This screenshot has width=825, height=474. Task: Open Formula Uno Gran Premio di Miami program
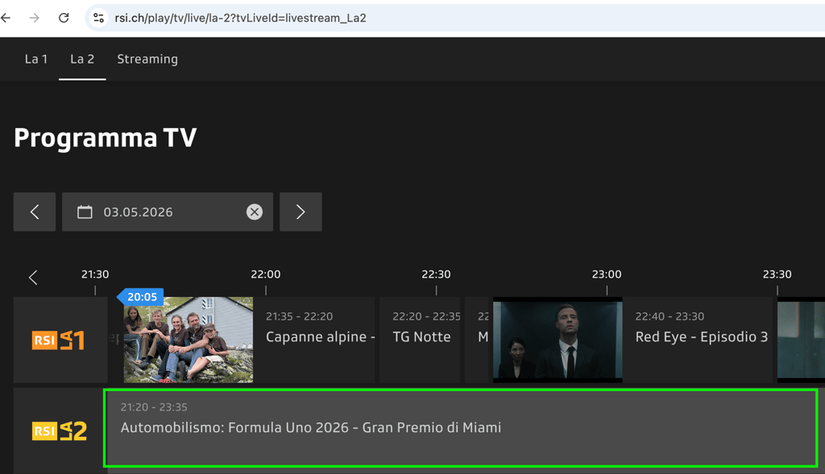click(x=461, y=428)
